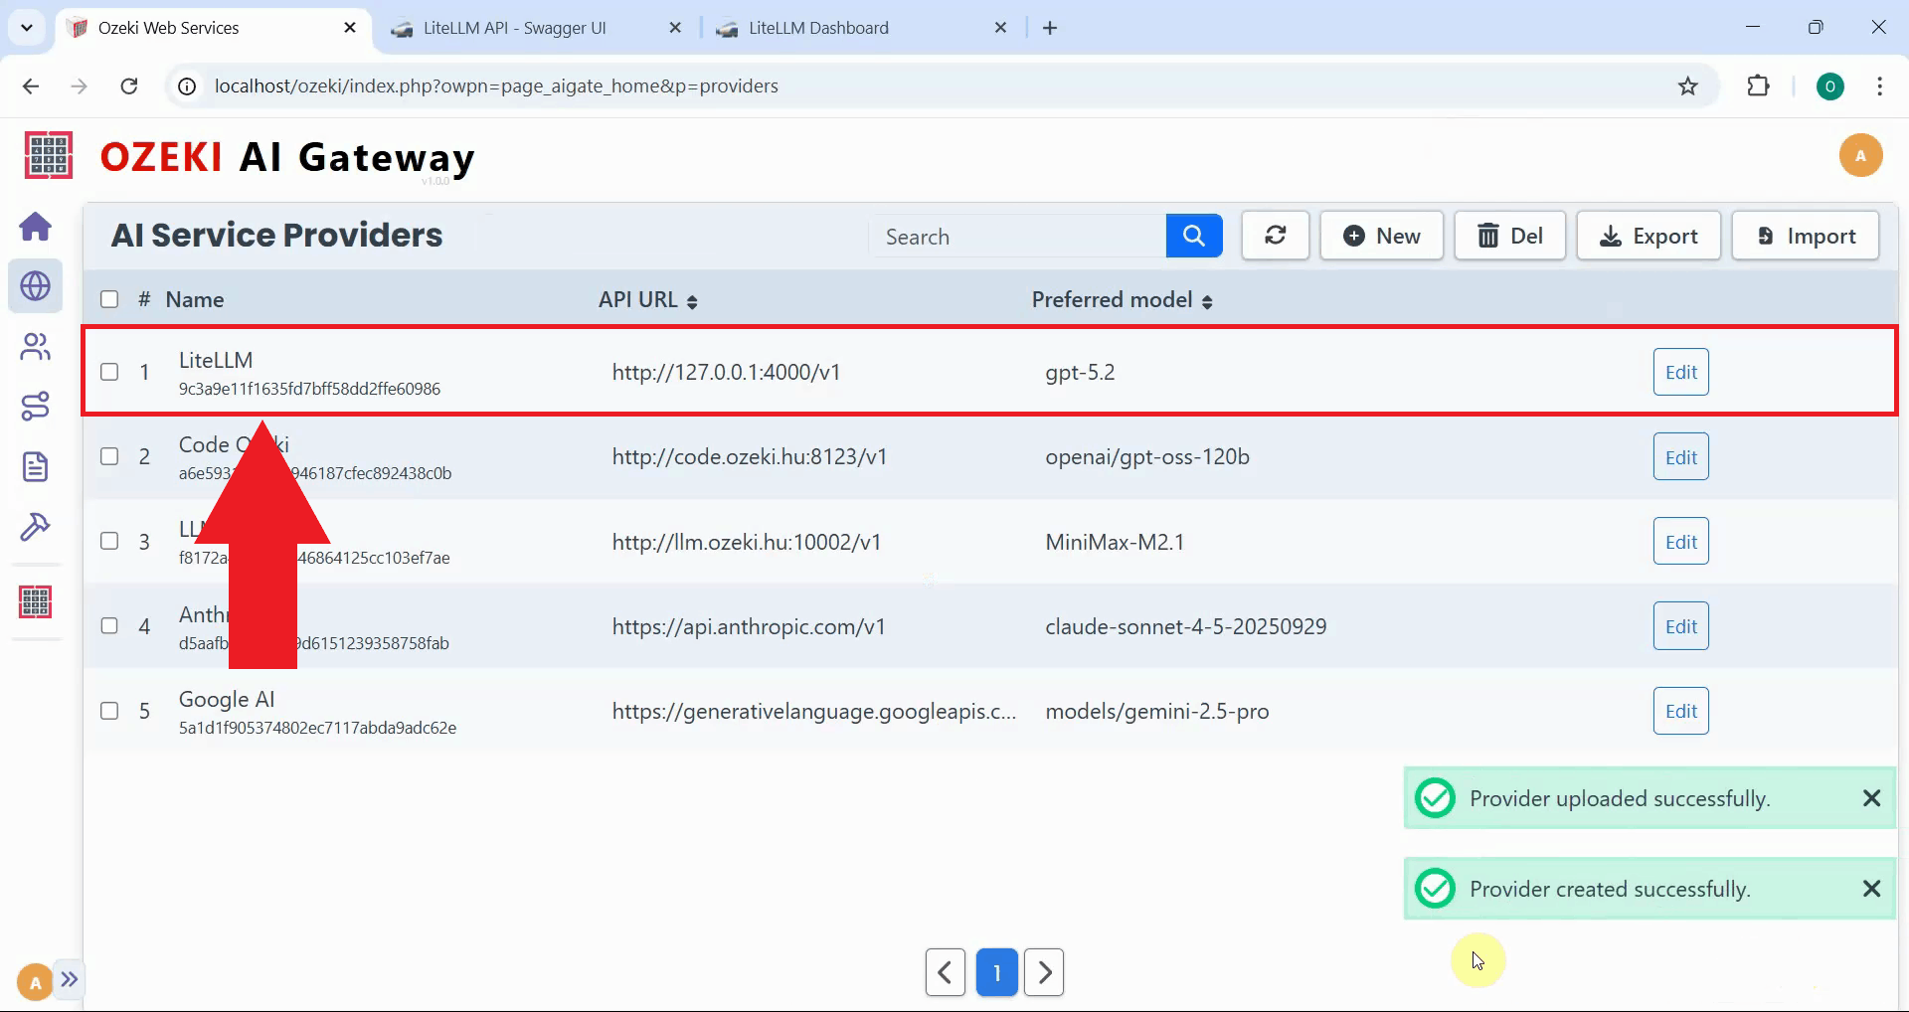1909x1012 pixels.
Task: Open the home icon in sidebar
Action: tap(36, 227)
